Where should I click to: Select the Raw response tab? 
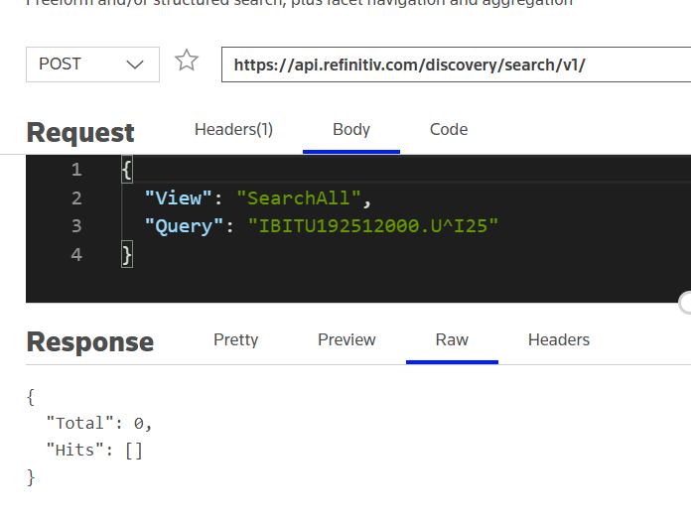point(452,340)
